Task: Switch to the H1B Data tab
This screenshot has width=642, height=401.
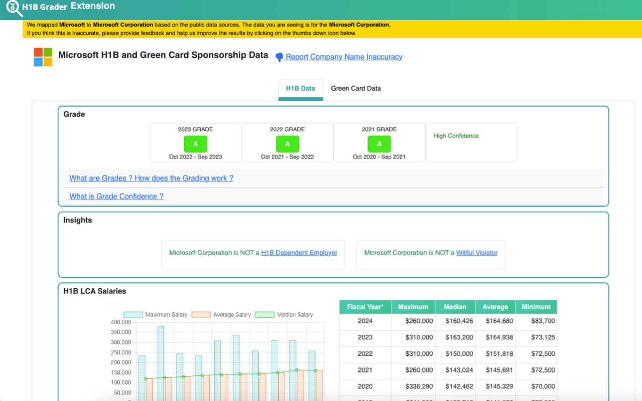Action: point(300,89)
